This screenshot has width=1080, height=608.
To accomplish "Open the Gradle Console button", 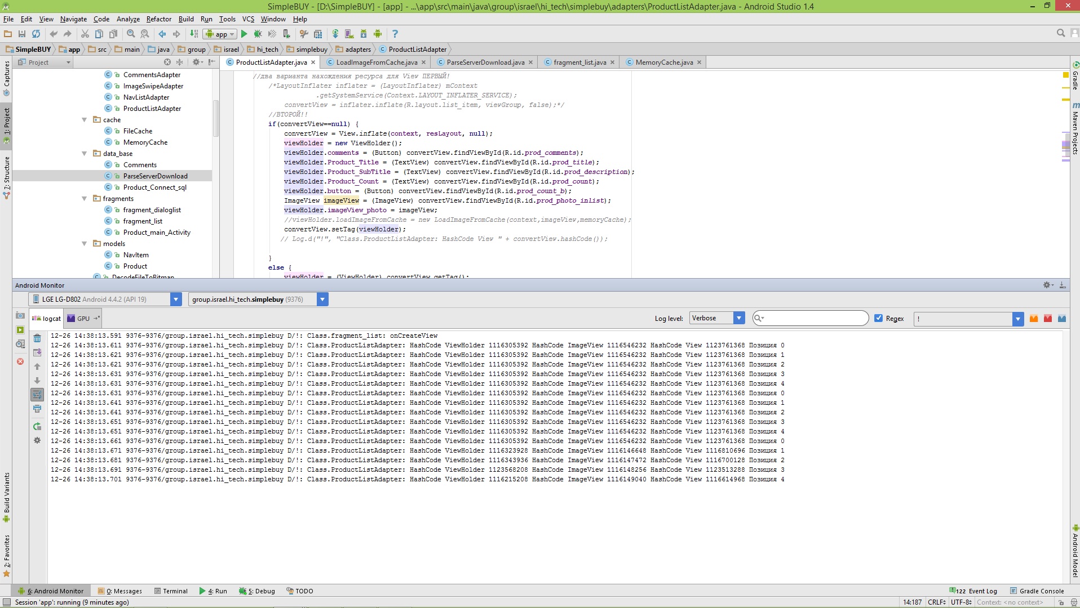I will [x=1037, y=591].
